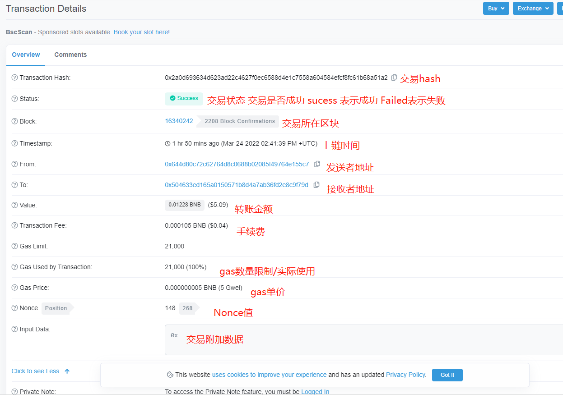
Task: Open the Privacy Policy link
Action: tap(405, 375)
